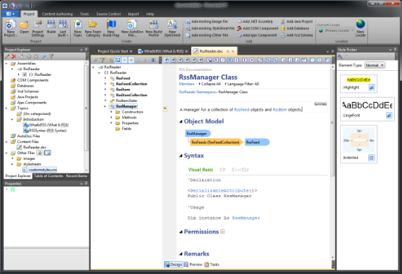
Task: Collapse the Assemblies tree node
Action: point(6,64)
